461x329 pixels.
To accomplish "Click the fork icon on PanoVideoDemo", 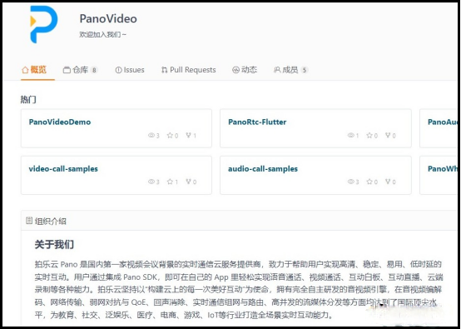I will tap(188, 135).
